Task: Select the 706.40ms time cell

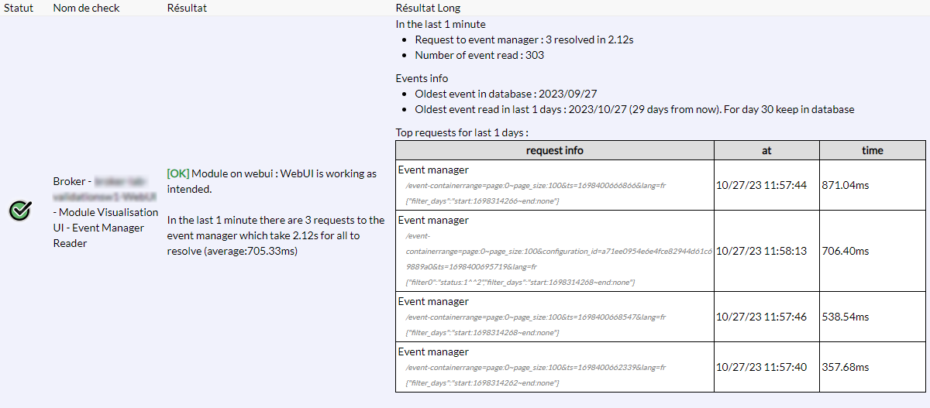Action: tap(845, 251)
